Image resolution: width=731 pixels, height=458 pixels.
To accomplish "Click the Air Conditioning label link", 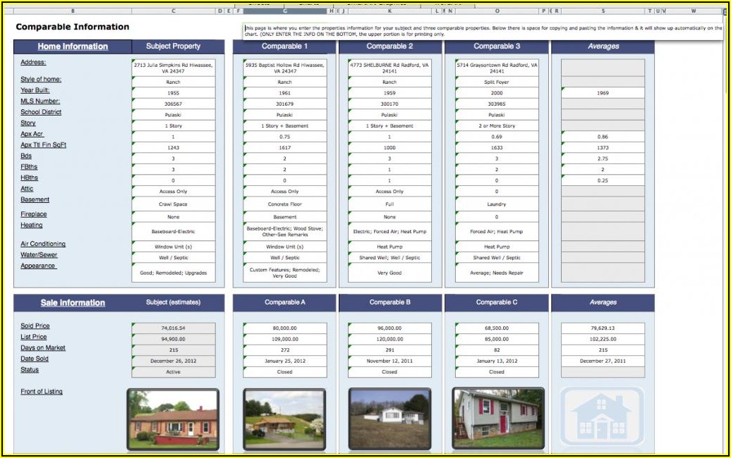I will pyautogui.click(x=43, y=244).
